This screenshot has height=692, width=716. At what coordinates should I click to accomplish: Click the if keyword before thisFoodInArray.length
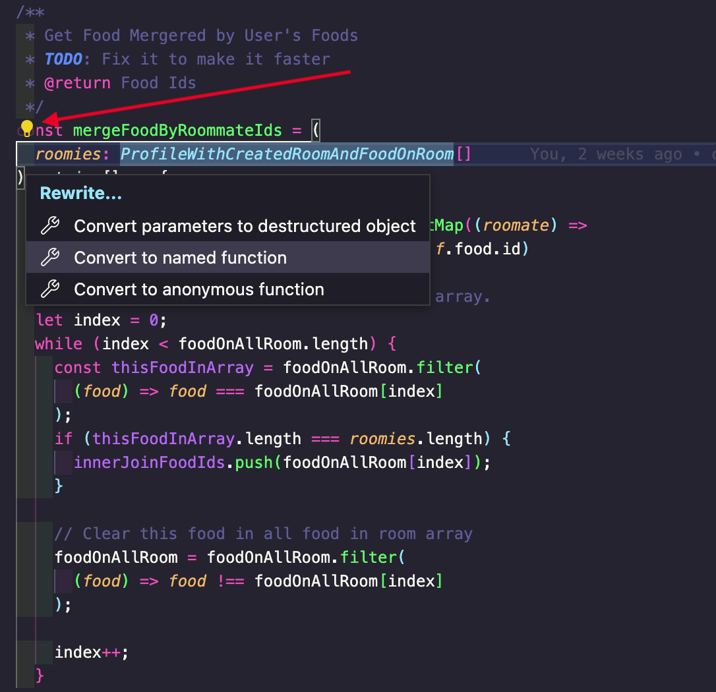[x=63, y=439]
